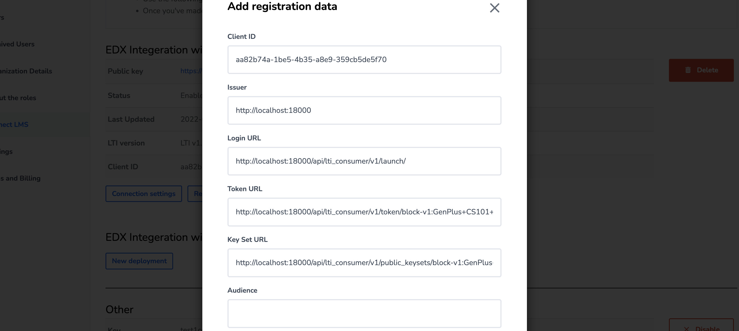The image size is (739, 331).
Task: Follow the Public key https link
Action: (191, 71)
